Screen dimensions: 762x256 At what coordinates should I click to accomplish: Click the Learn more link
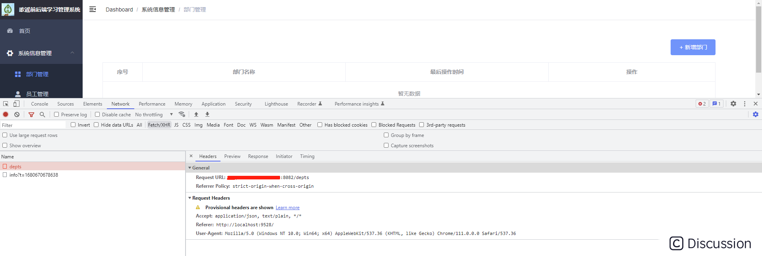(288, 208)
